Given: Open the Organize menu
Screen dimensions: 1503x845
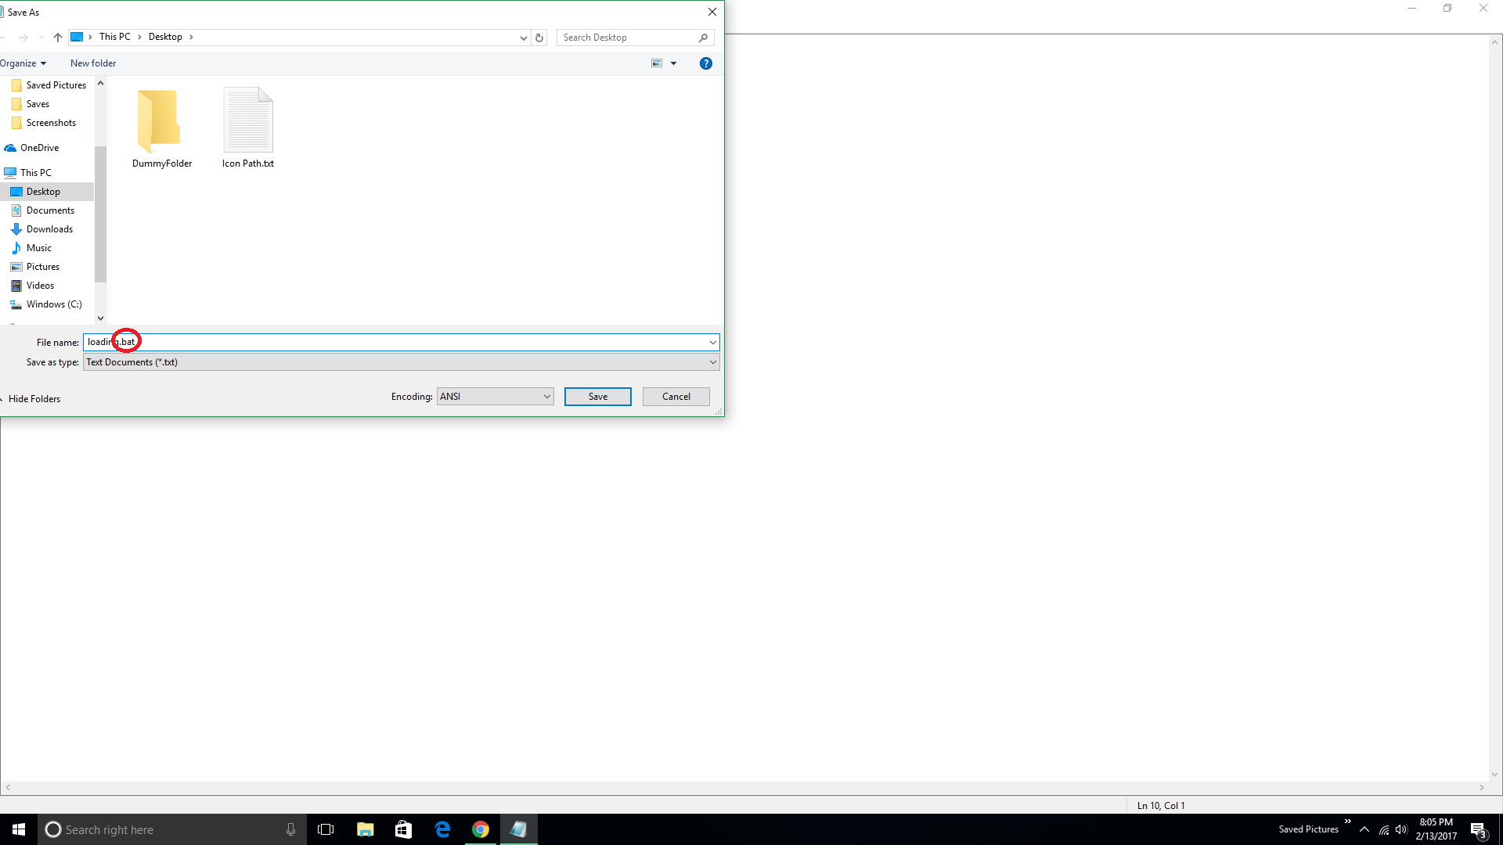Looking at the screenshot, I should tap(24, 63).
